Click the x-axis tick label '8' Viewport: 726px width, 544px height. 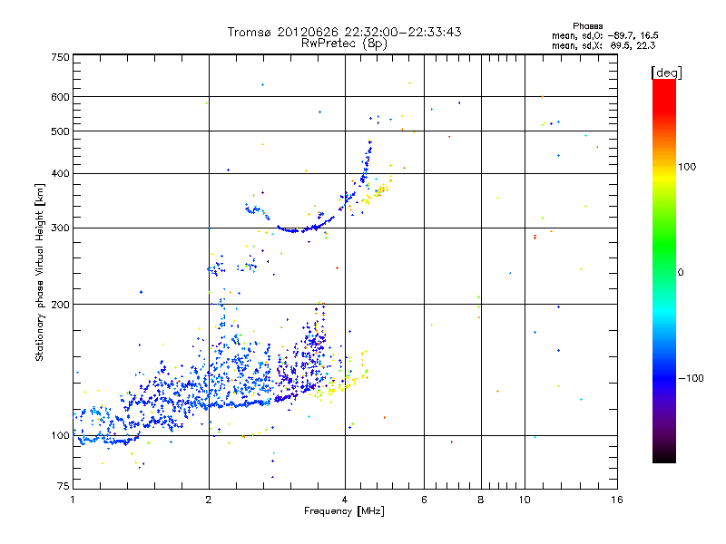coord(481,500)
